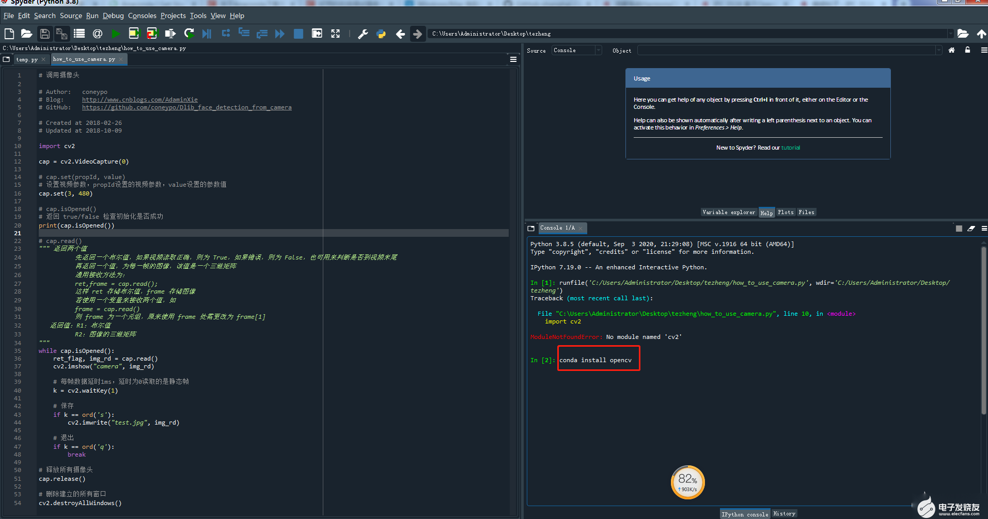Create a new file with the blank page icon
The width and height of the screenshot is (988, 519).
pyautogui.click(x=9, y=34)
